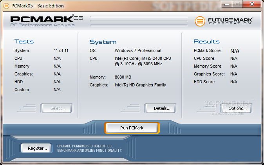Viewport: 264px width, 165px height.
Task: Select the '11 of 11' system tests value
Action: pos(61,50)
